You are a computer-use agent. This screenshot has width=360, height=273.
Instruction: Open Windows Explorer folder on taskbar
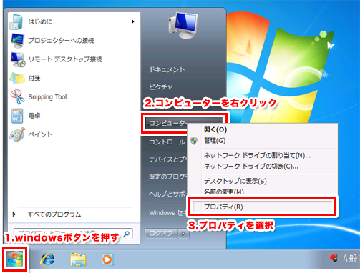pos(78,259)
